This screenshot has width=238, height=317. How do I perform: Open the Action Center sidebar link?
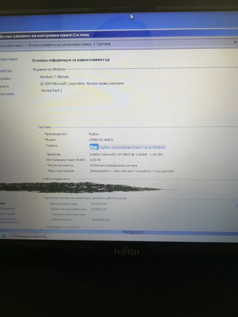pyautogui.click(x=8, y=209)
